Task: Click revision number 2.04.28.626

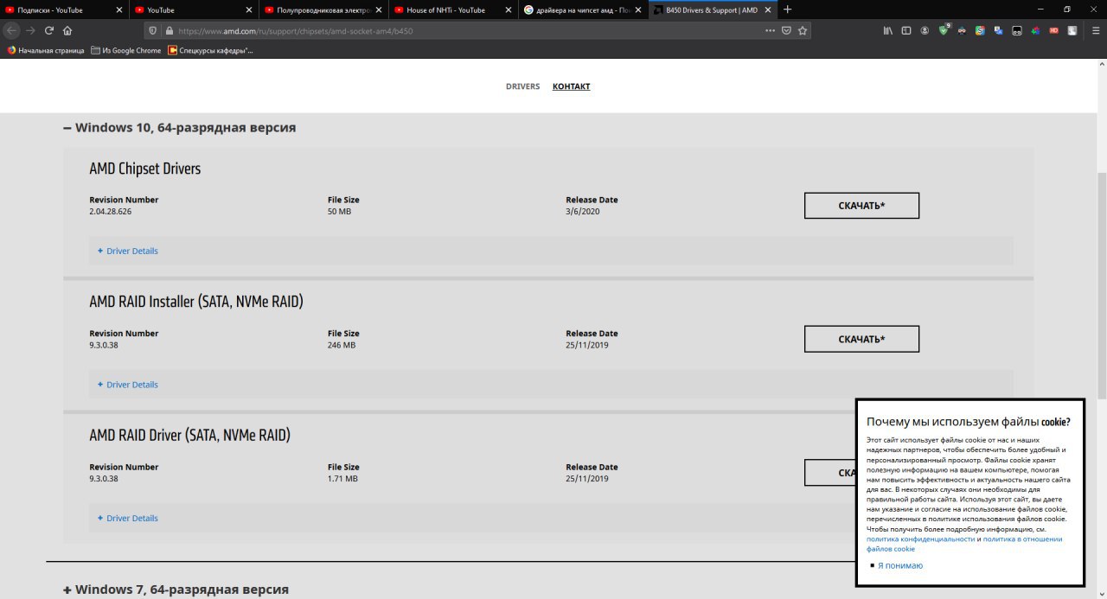Action: (111, 212)
